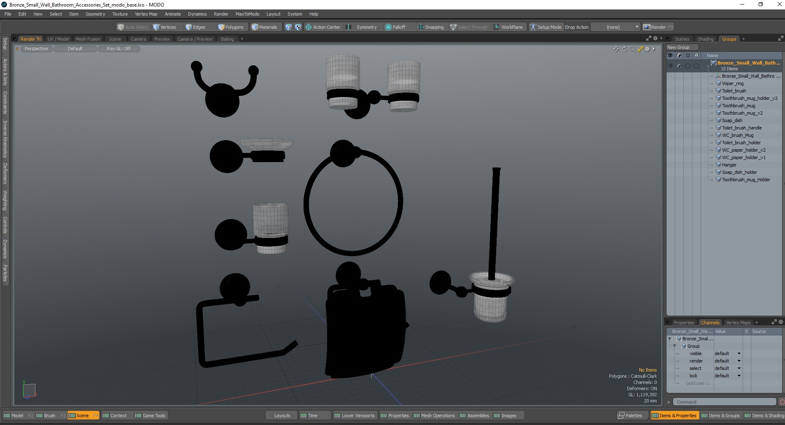Screen dimensions: 785x425
Task: Switch to Materials selection mode
Action: click(265, 27)
